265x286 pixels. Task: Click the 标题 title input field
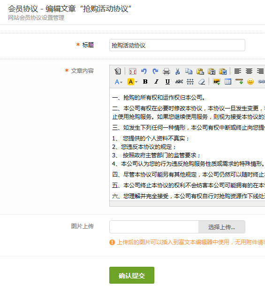tap(177, 45)
